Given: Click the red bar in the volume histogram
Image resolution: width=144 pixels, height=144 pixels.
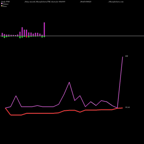Looking at the screenshot, I should click(26, 37).
